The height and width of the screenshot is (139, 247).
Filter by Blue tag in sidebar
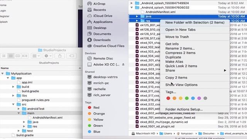tap(94, 132)
